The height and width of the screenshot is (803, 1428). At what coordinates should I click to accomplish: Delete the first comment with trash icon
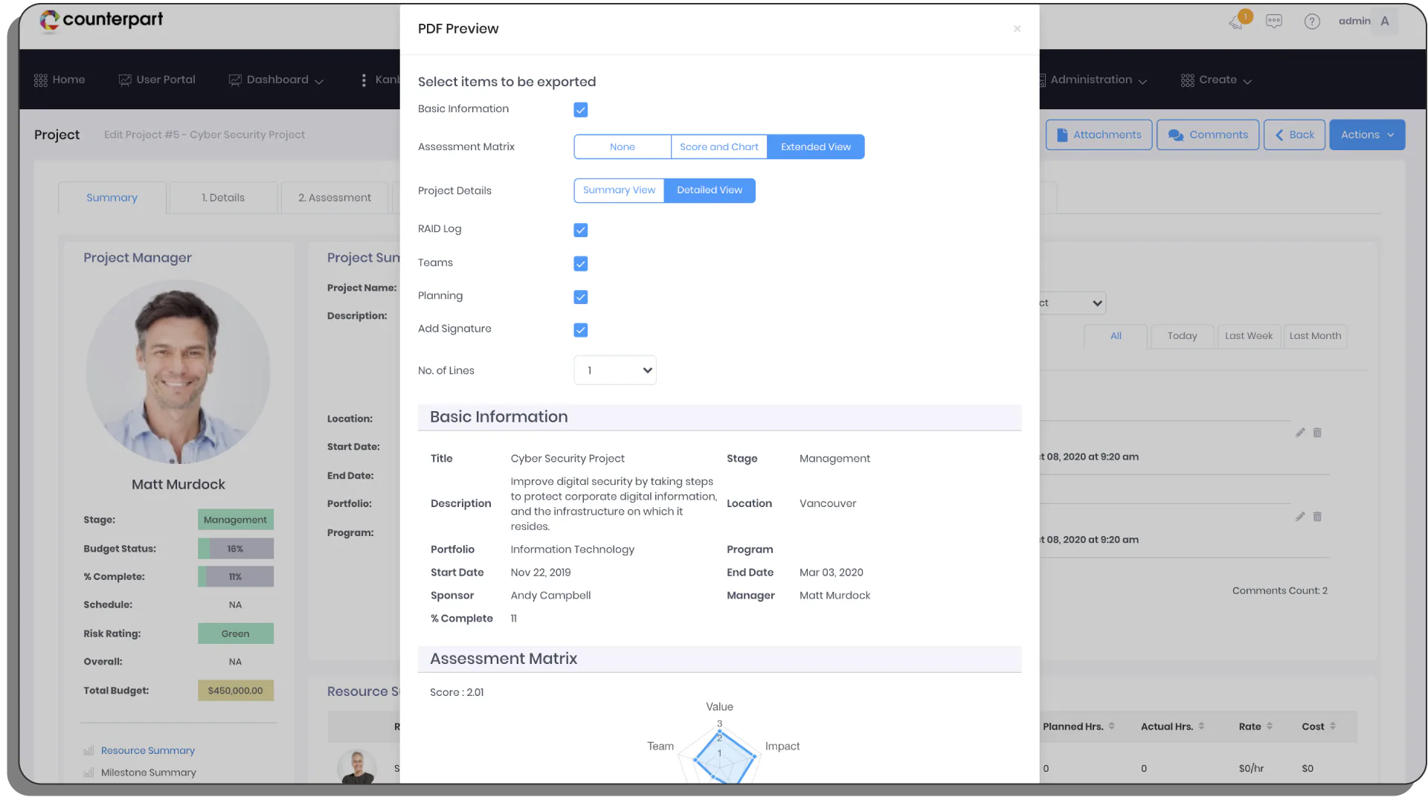[x=1317, y=433]
